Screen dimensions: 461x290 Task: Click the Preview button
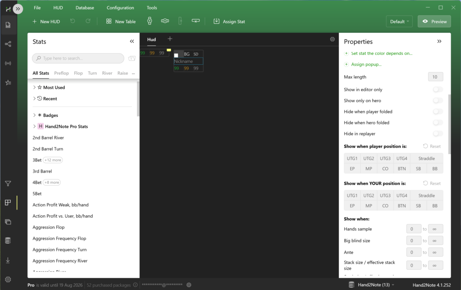click(x=434, y=22)
